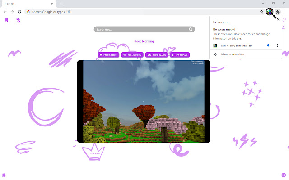The height and width of the screenshot is (180, 289).
Task: Click the Manage extensions gear icon
Action: (215, 54)
